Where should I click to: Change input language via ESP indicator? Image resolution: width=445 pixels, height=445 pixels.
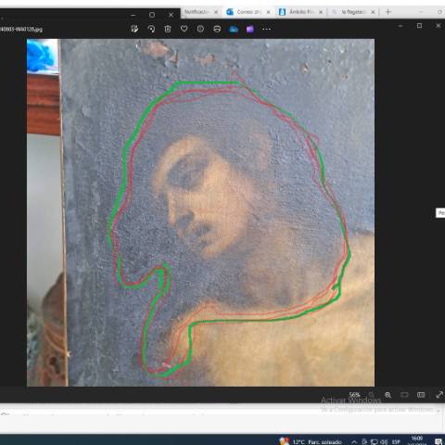click(x=396, y=442)
